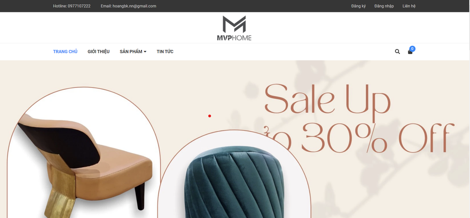This screenshot has height=218, width=470.
Task: Go to the Trang chủ page
Action: [x=65, y=51]
